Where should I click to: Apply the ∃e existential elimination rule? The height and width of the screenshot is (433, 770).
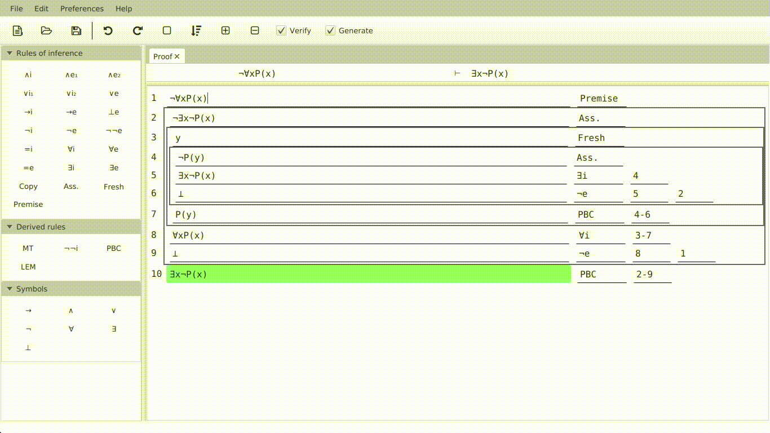[x=114, y=168]
